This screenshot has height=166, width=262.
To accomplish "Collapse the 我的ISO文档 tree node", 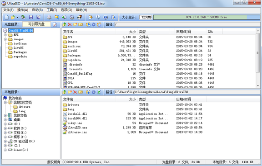I will pyautogui.click(x=5, y=102).
